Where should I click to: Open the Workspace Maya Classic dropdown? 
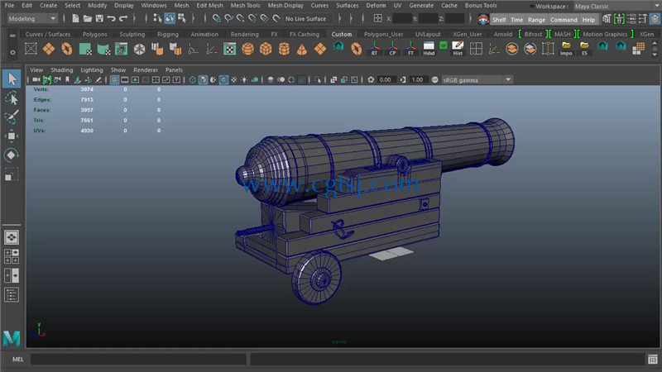click(x=615, y=7)
